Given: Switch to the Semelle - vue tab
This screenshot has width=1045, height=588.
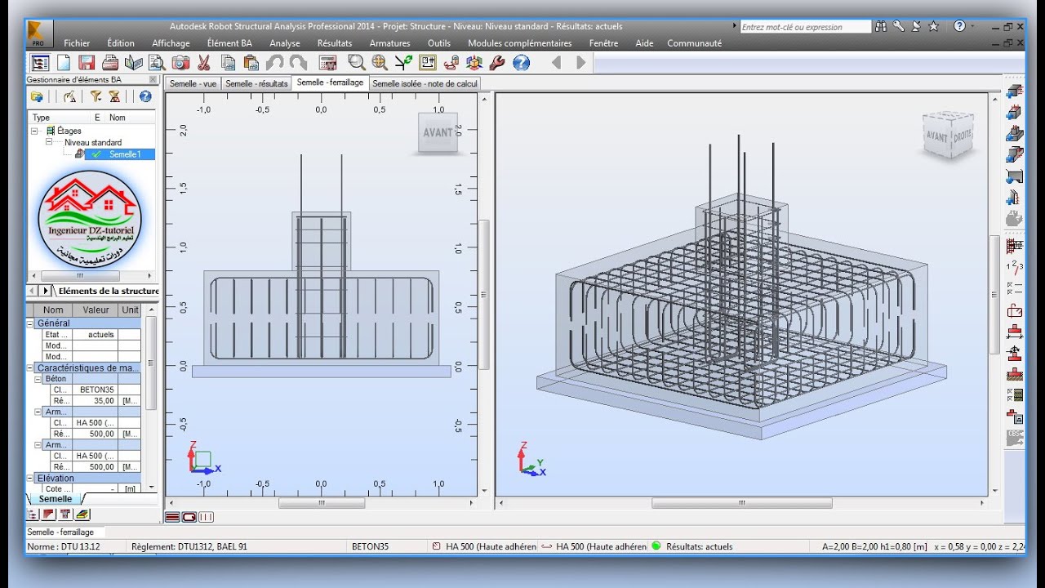Looking at the screenshot, I should (193, 83).
